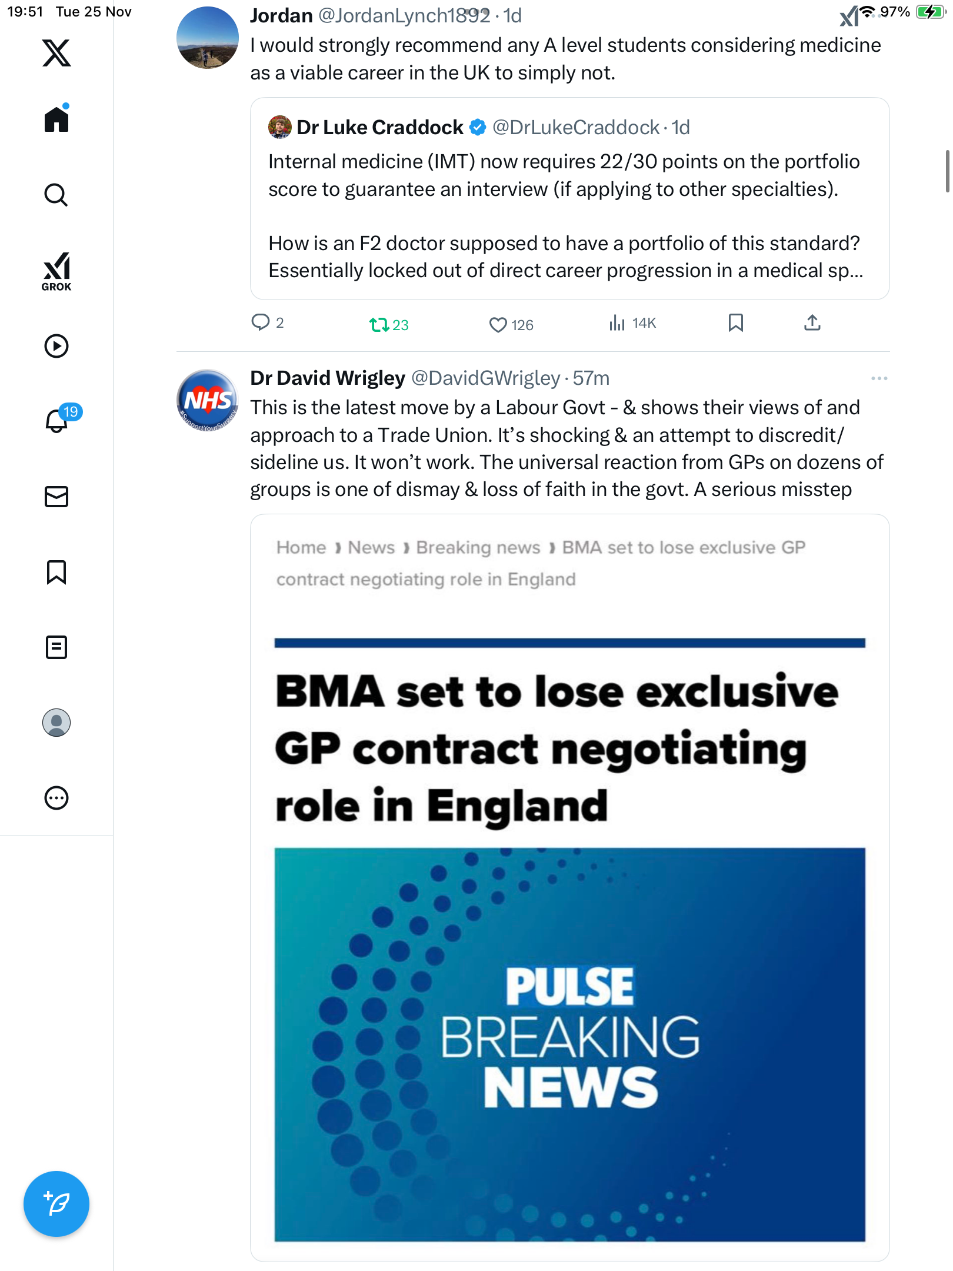Open the Lists page icon
The height and width of the screenshot is (1271, 953).
click(x=56, y=647)
